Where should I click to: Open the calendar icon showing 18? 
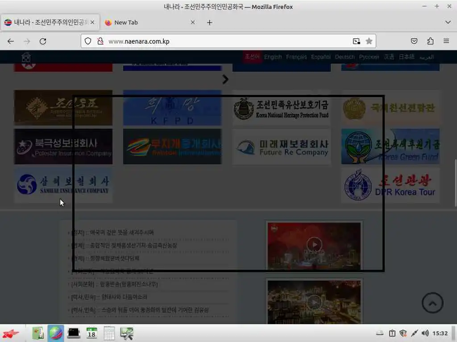(91, 333)
